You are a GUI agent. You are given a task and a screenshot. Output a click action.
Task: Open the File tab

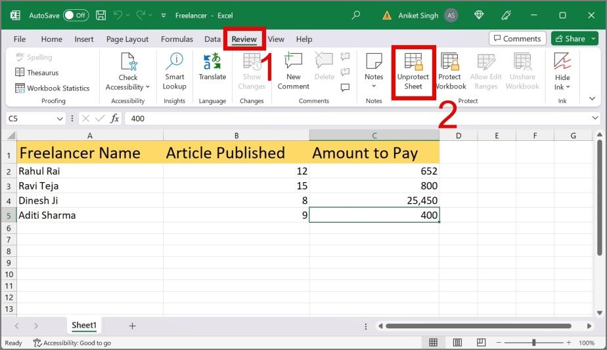(19, 39)
